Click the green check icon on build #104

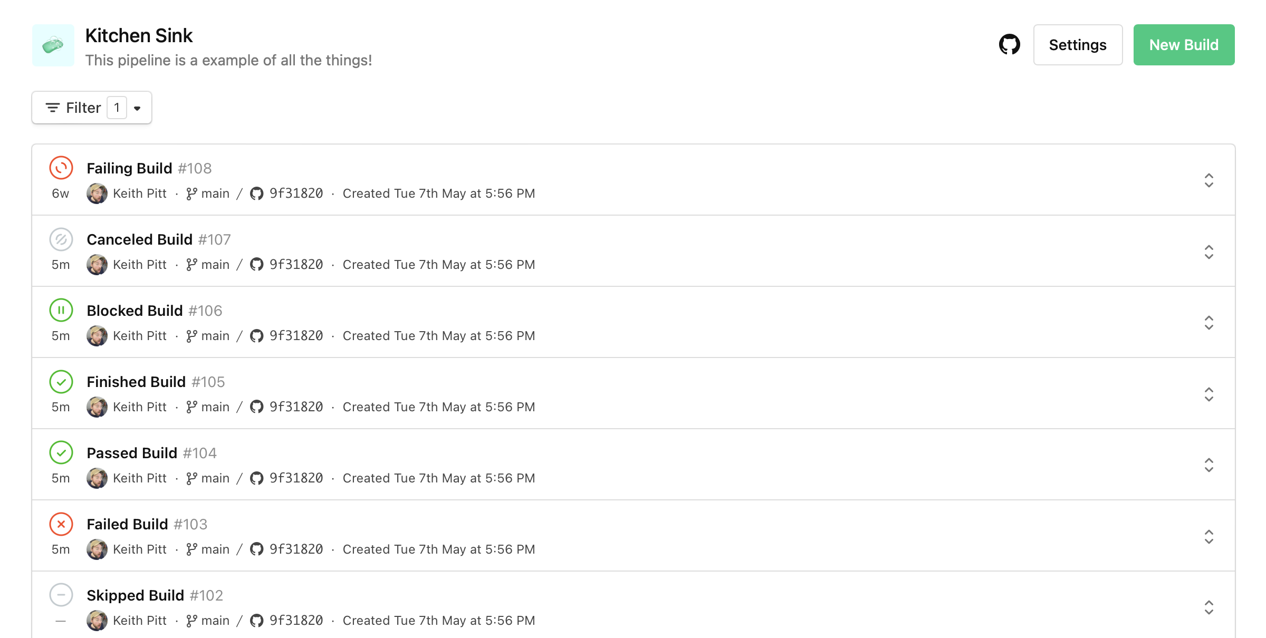tap(61, 453)
